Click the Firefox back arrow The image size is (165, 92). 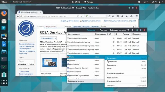18,16
